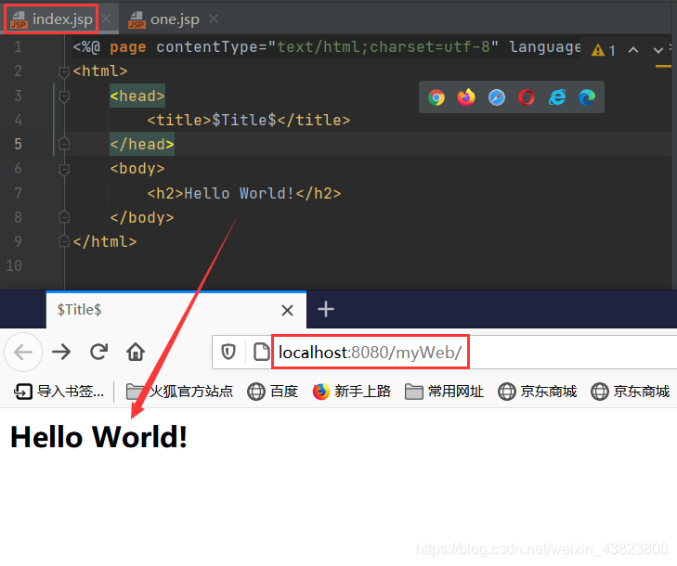The width and height of the screenshot is (677, 566).
Task: Open the last 京东商城 bookmark
Action: click(x=631, y=392)
